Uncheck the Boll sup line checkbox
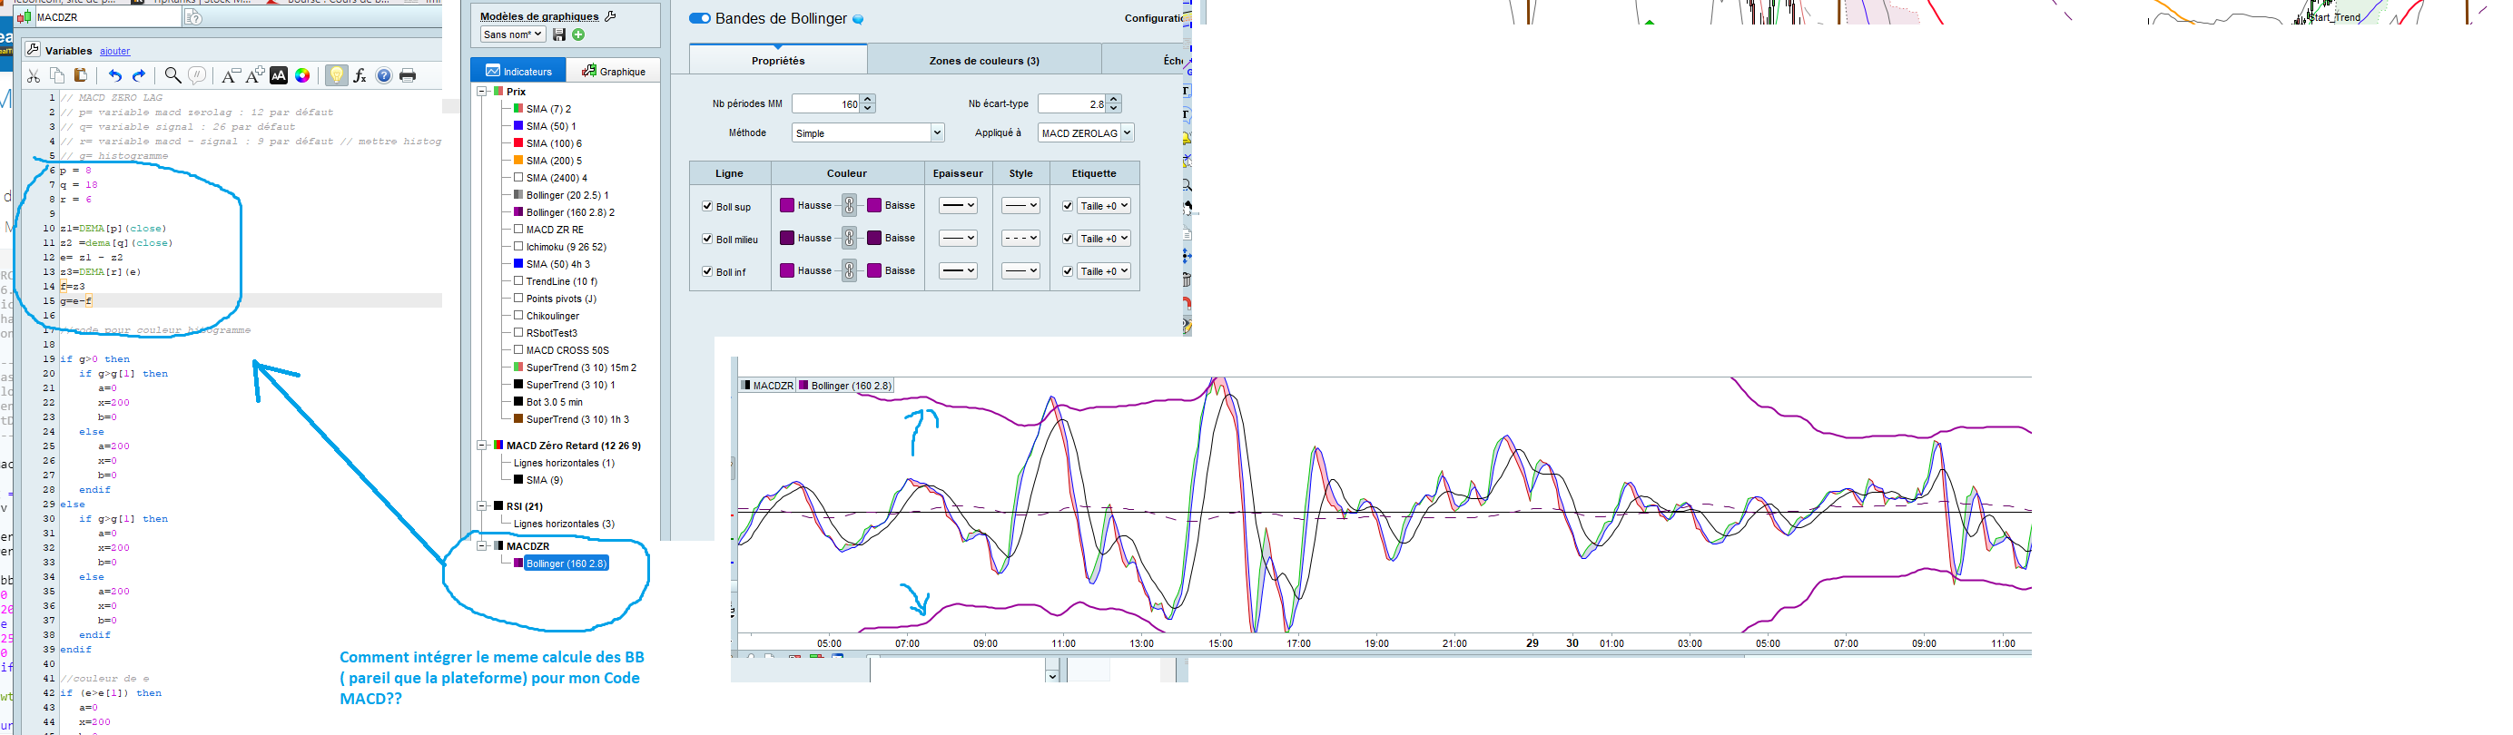Image resolution: width=2513 pixels, height=735 pixels. tap(707, 207)
